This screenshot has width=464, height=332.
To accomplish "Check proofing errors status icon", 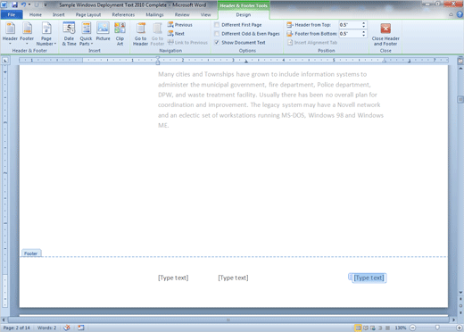I will tap(67, 328).
